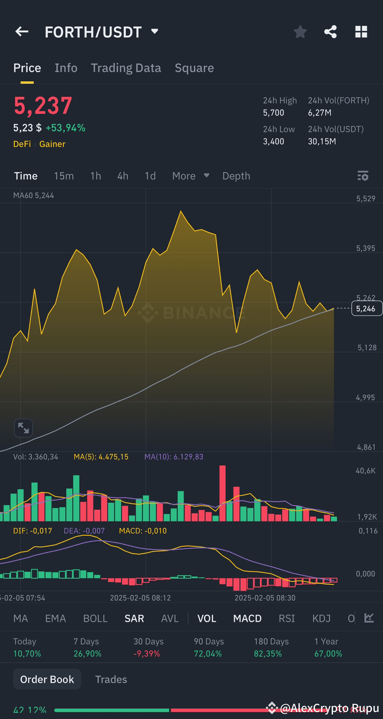
Task: Enable the RSI indicator
Action: pyautogui.click(x=286, y=618)
